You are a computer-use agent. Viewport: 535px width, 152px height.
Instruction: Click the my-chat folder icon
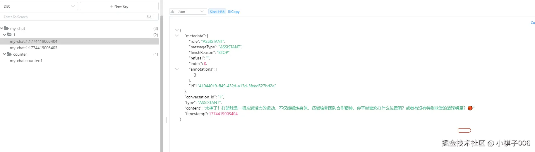(6, 28)
